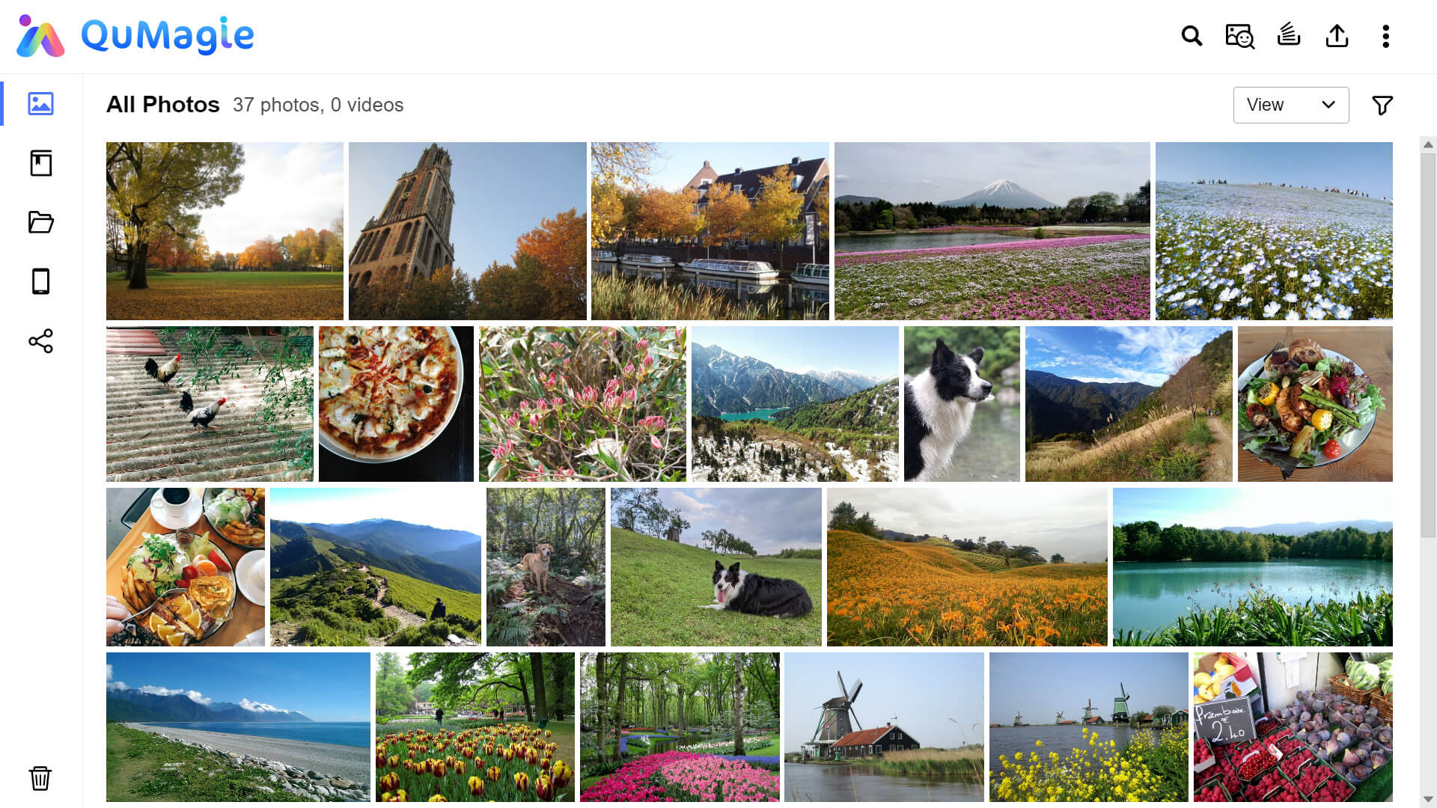Click the upload icon in header
Image resolution: width=1437 pixels, height=808 pixels.
1337,35
